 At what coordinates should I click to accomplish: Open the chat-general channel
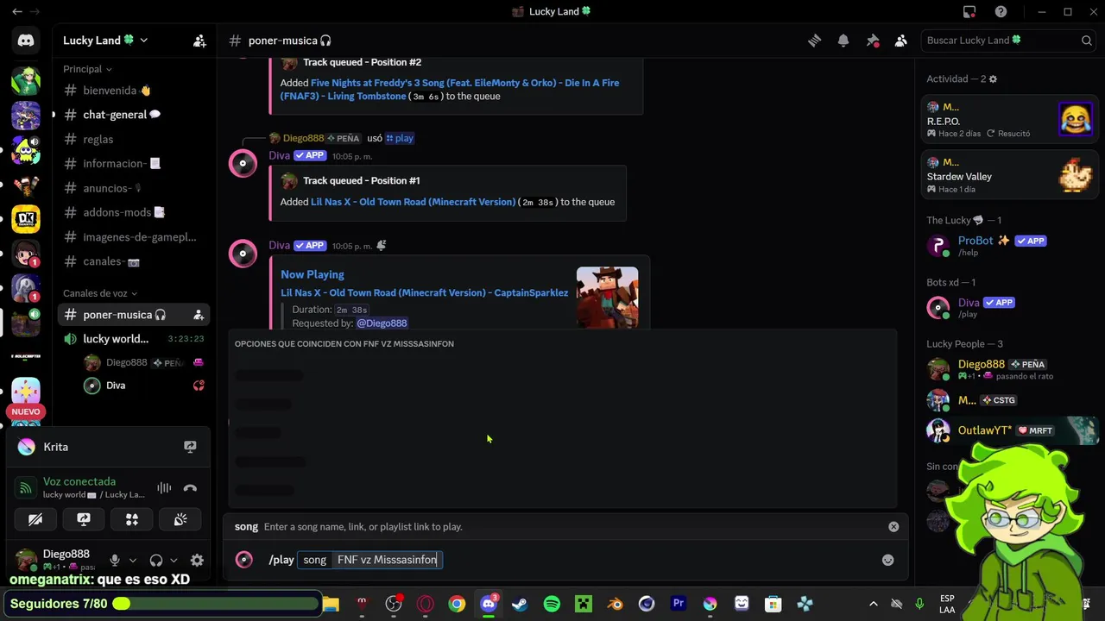134,115
